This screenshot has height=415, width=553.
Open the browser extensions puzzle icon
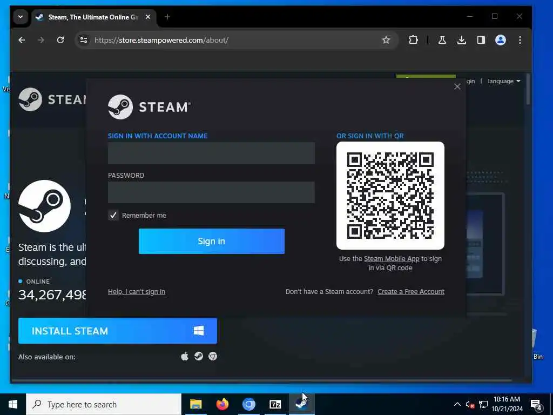[413, 40]
